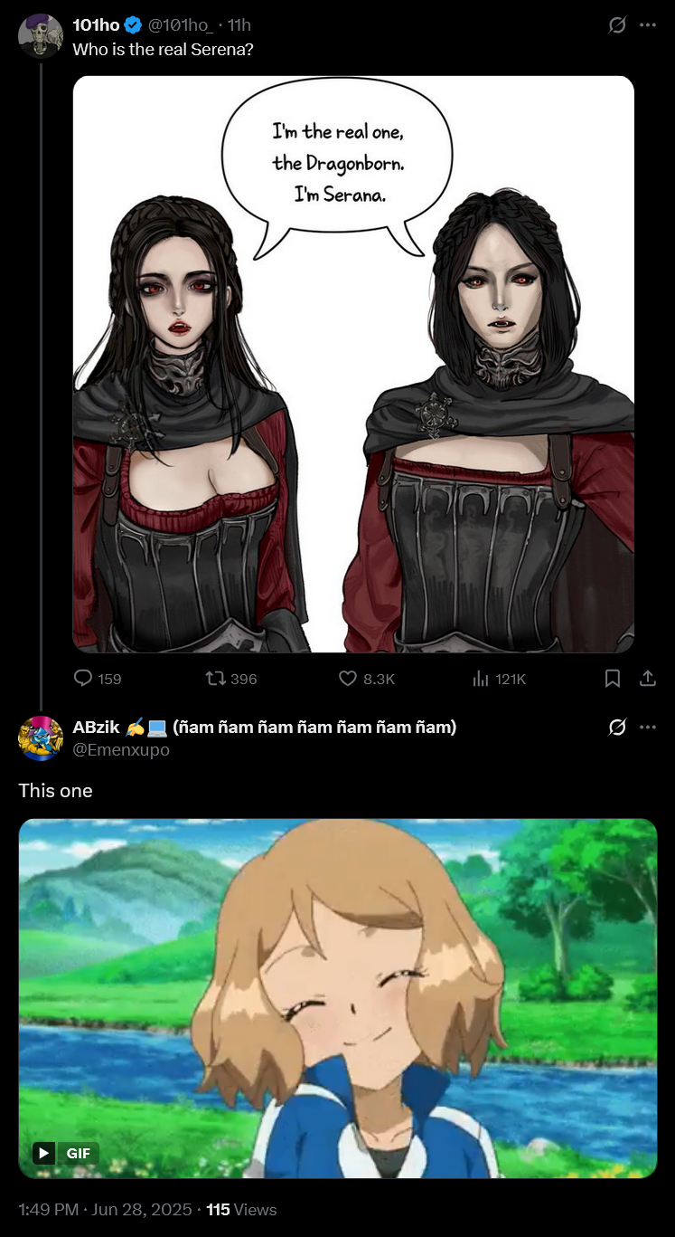Open ABzik's profile avatar

point(41,737)
